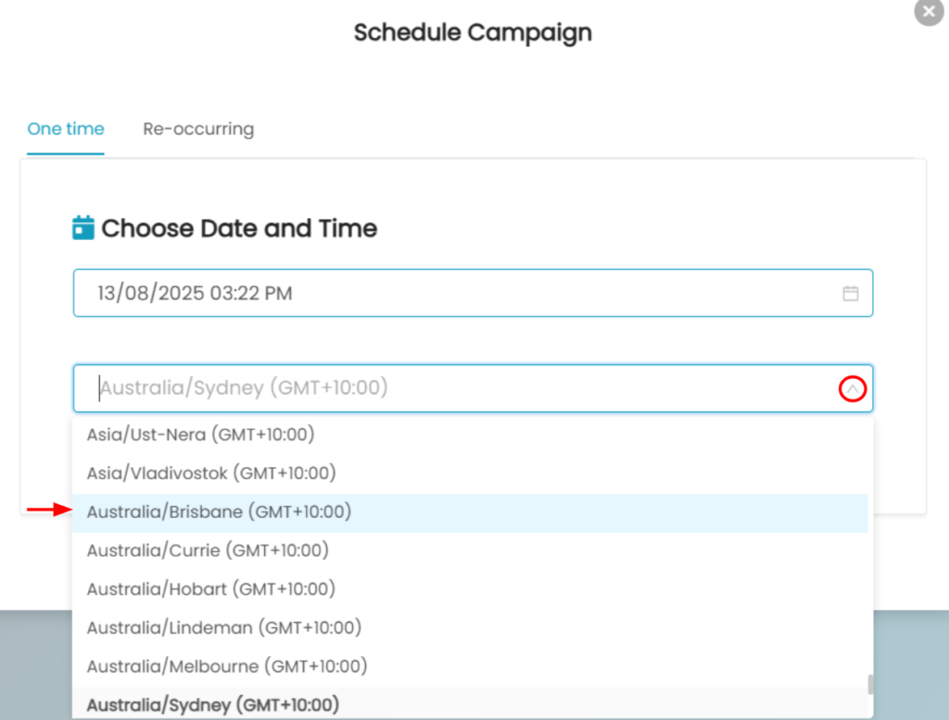Viewport: 949px width, 720px height.
Task: Click the teal calendar heading icon
Action: point(83,228)
